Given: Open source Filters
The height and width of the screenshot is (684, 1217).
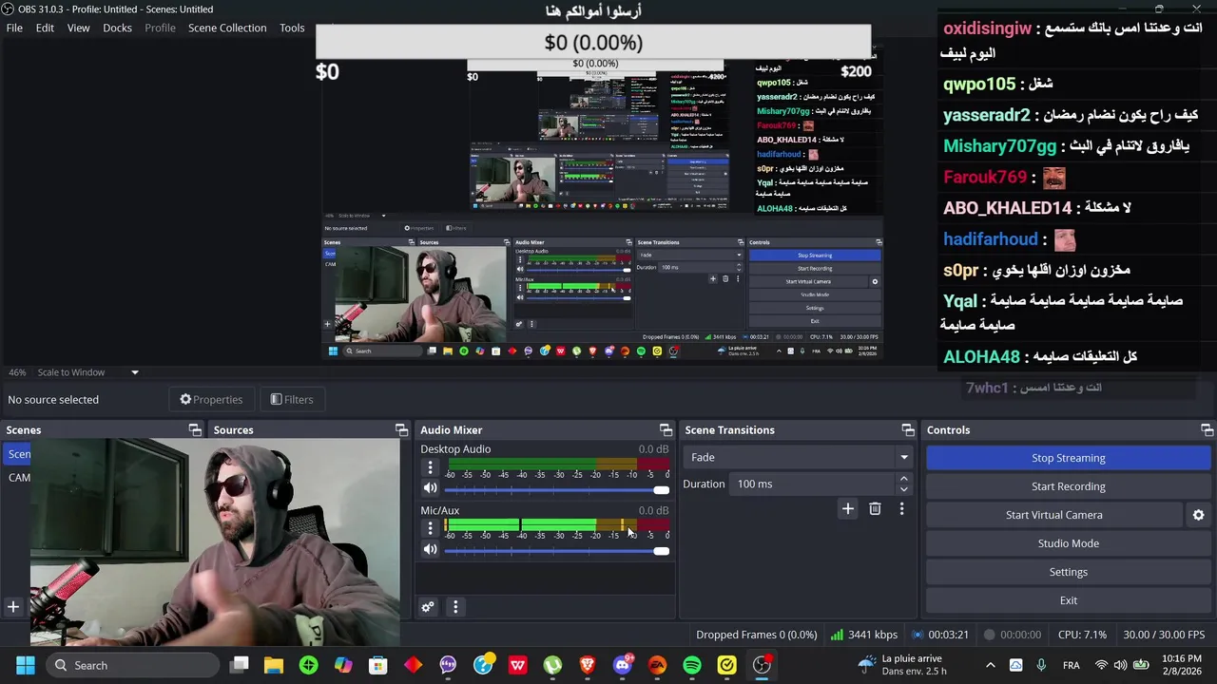Looking at the screenshot, I should click(x=292, y=399).
